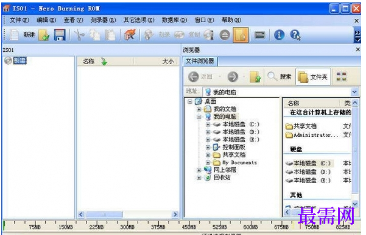Toggle the highlighted file browser icon
This screenshot has height=235, width=366.
[x=241, y=35]
